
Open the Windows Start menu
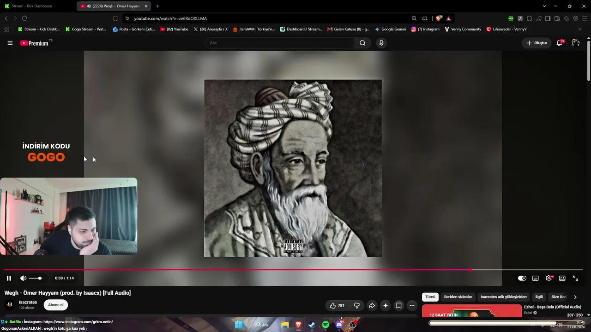239,325
